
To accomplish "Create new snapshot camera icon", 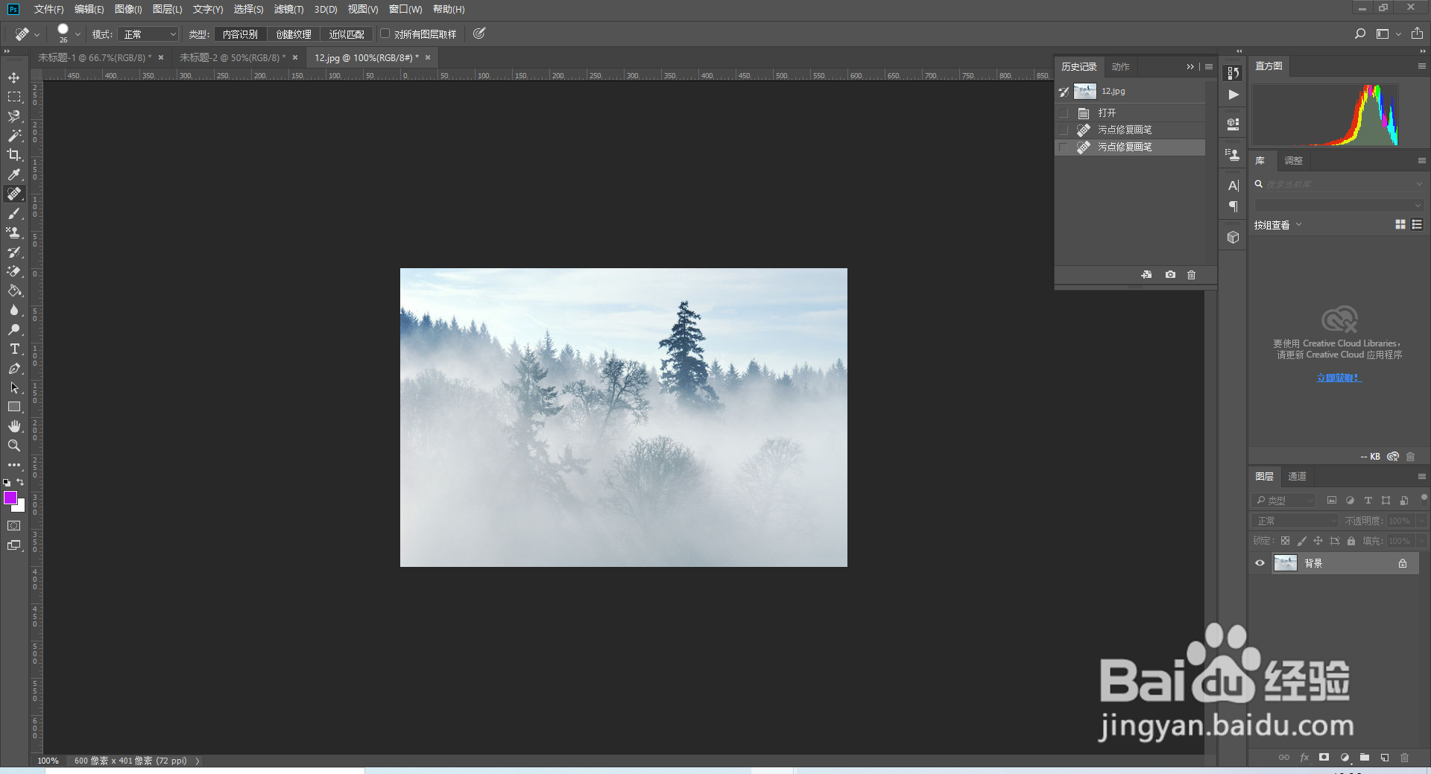I will click(x=1170, y=275).
